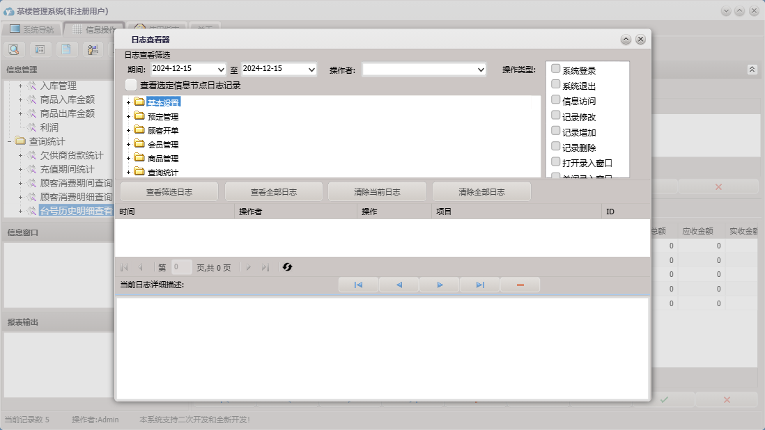Click the 预定管理 folder icon

tap(139, 116)
